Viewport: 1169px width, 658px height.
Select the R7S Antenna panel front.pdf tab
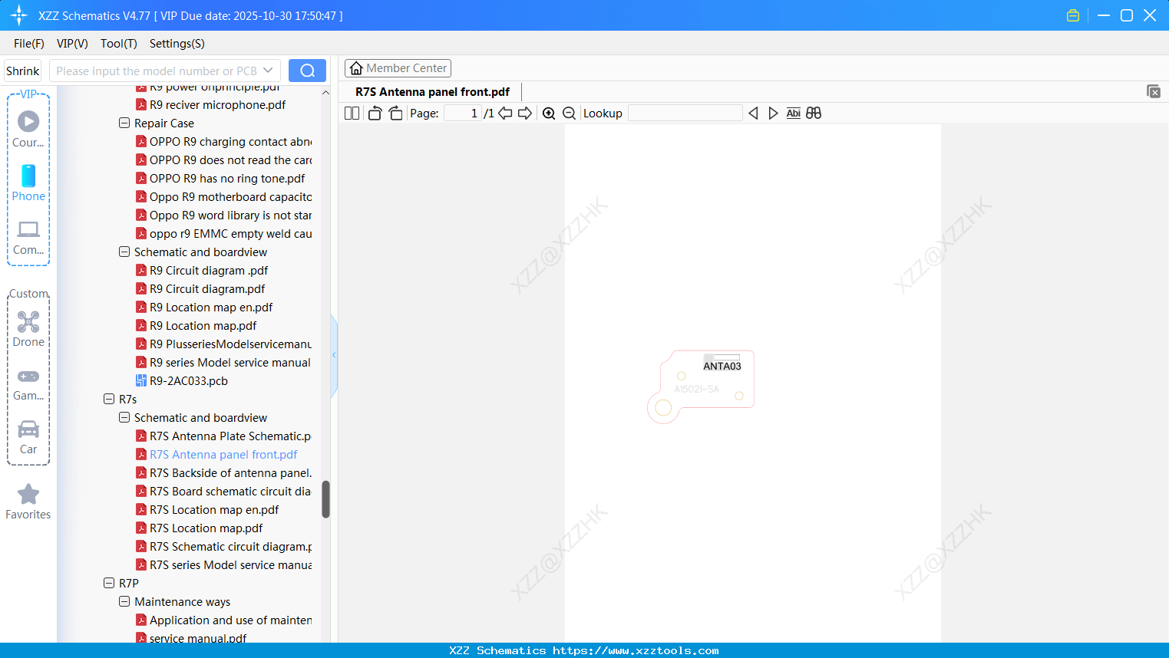click(432, 92)
